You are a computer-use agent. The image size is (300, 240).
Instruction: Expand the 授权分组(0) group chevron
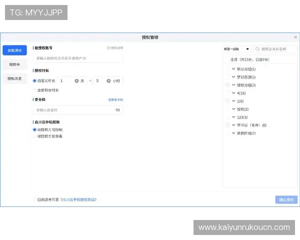pyautogui.click(x=233, y=85)
